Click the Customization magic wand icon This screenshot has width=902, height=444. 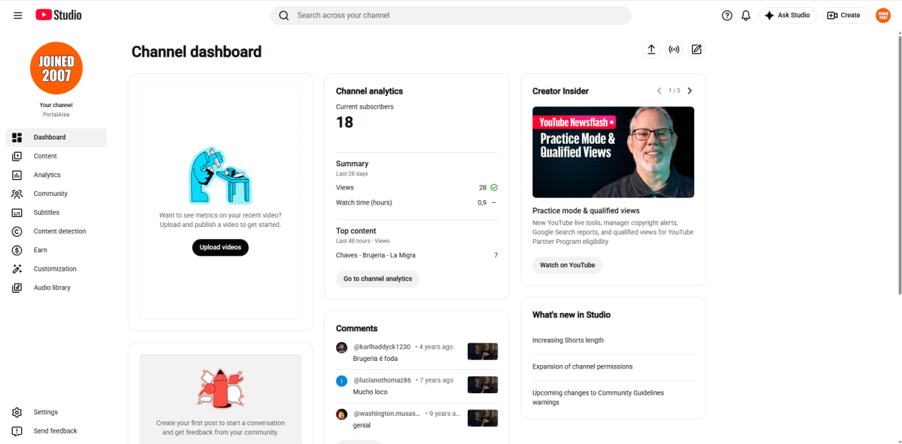(x=18, y=269)
